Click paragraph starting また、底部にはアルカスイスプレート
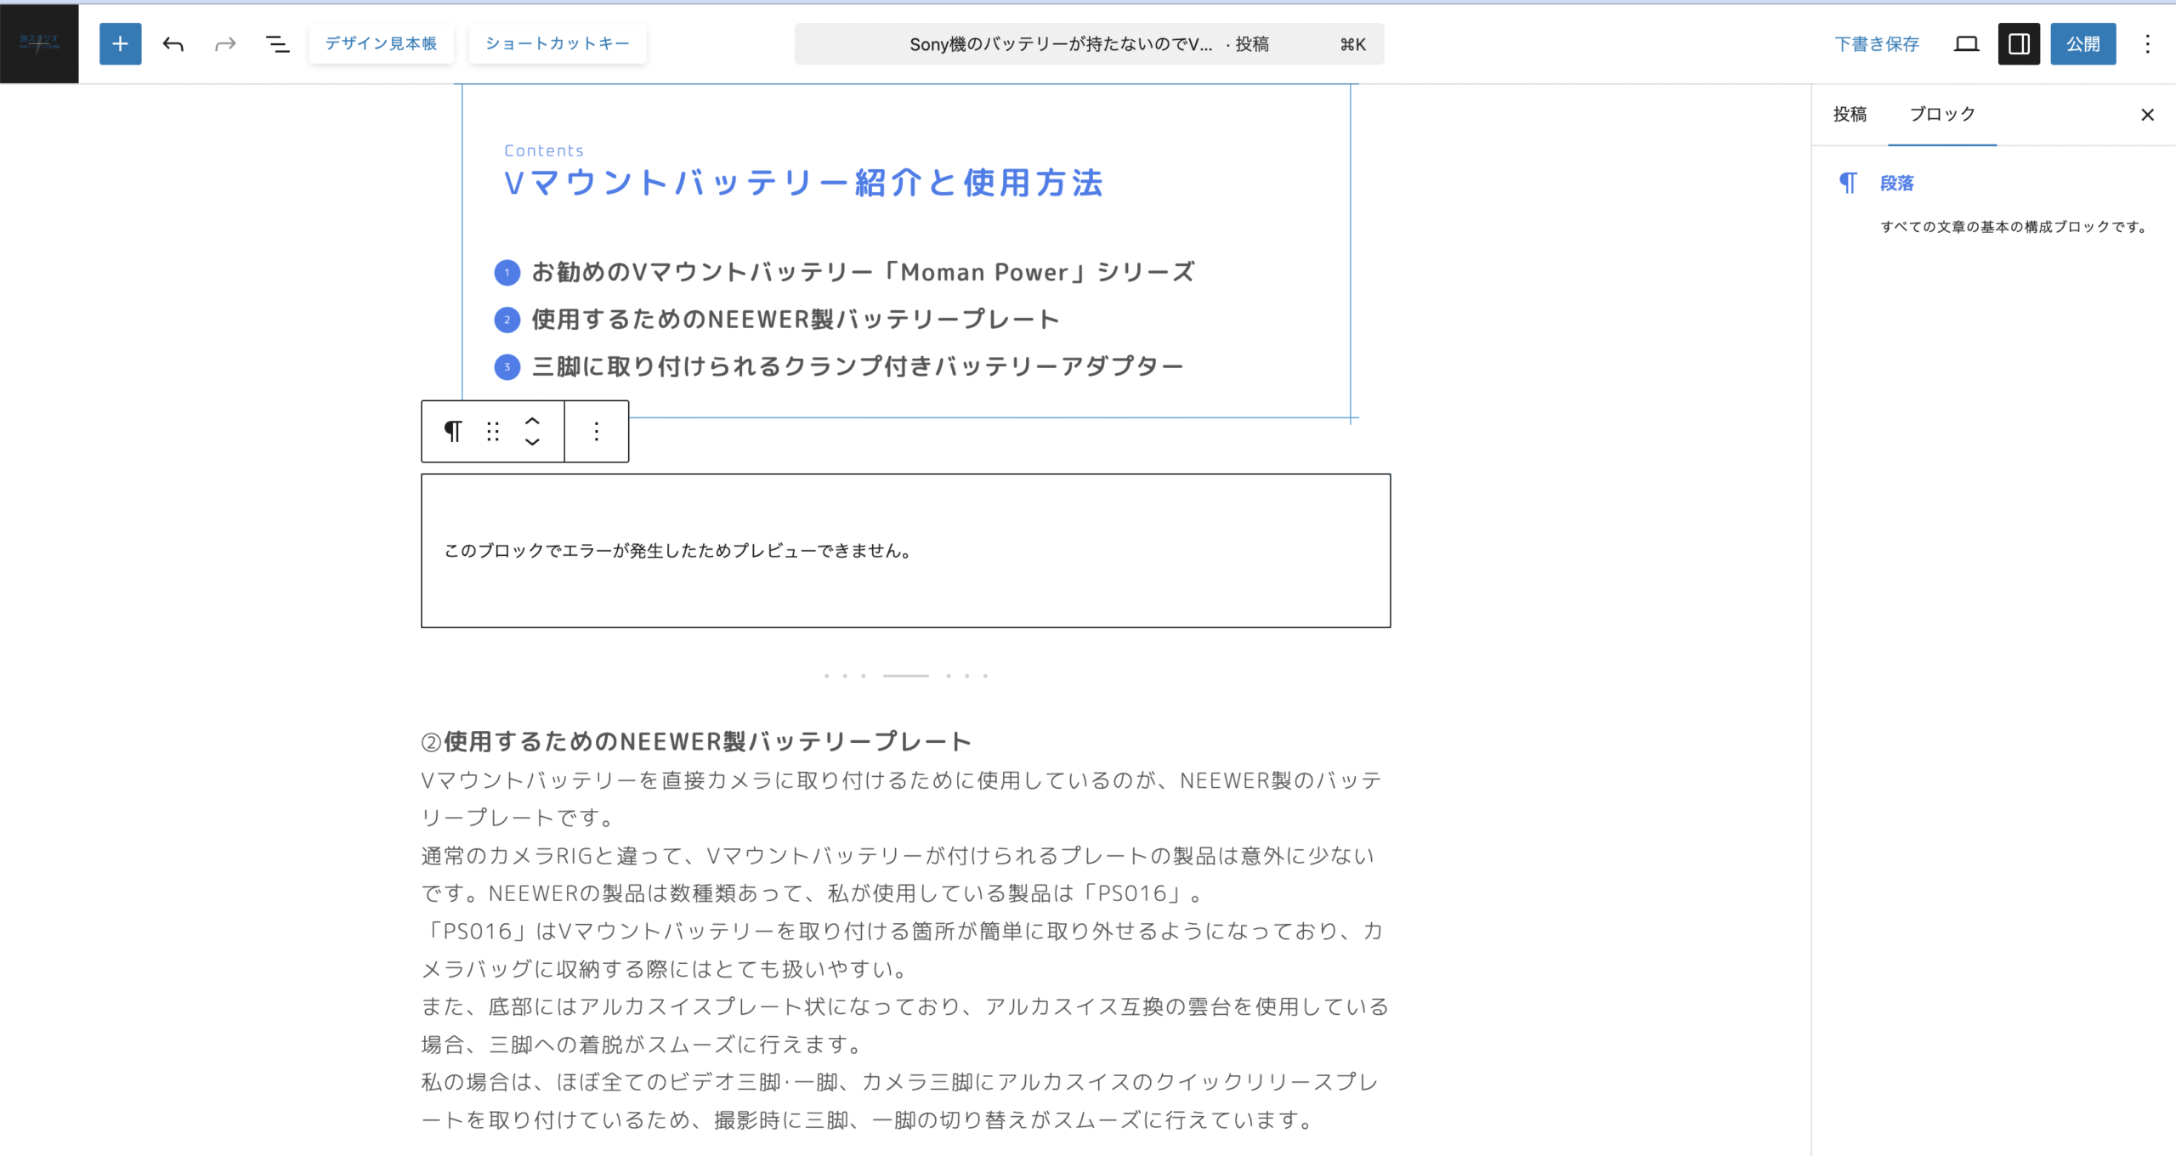The width and height of the screenshot is (2176, 1156). pos(904,1026)
